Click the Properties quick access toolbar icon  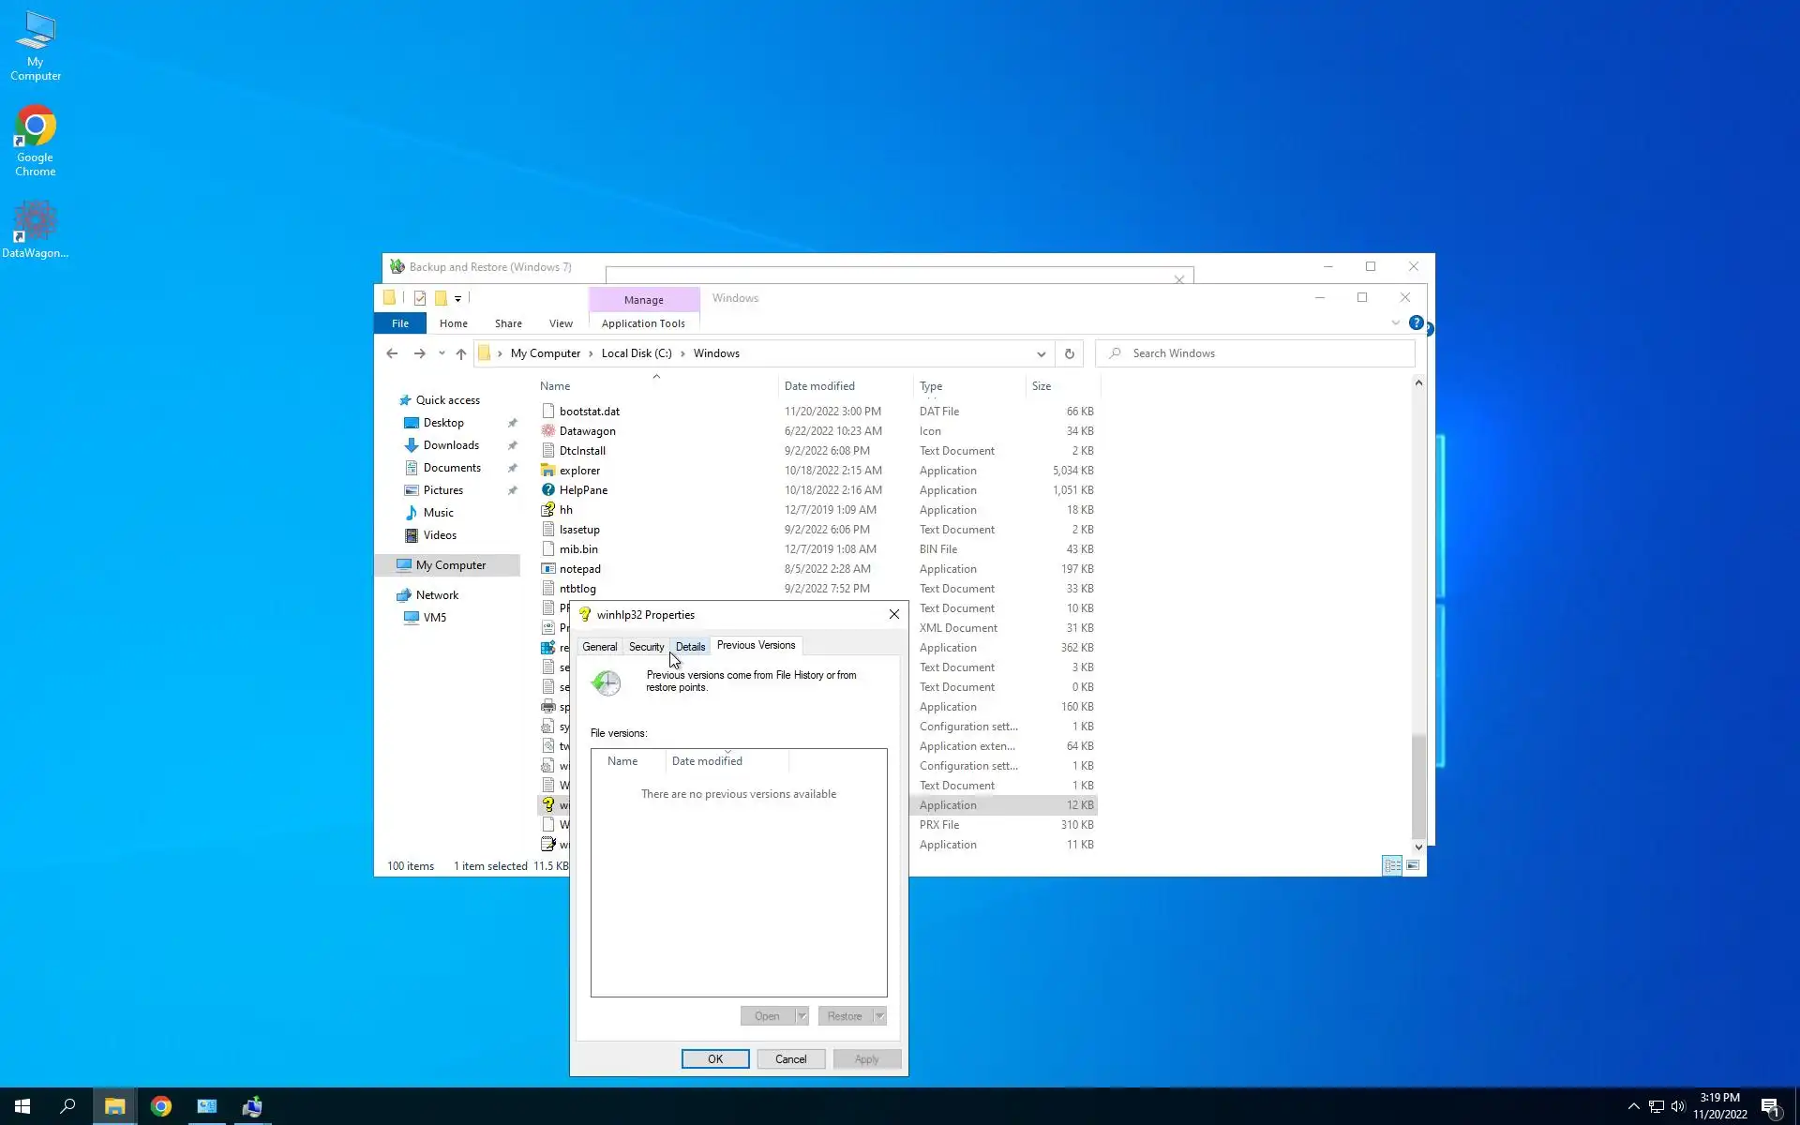point(419,298)
